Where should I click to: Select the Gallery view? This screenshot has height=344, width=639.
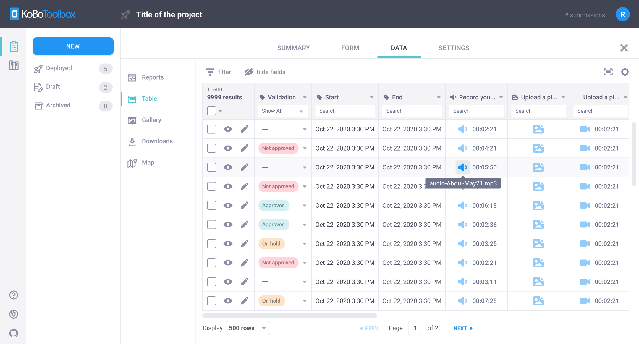point(151,120)
